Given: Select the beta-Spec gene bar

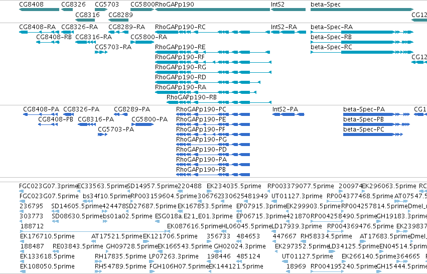Looking at the screenshot, I should coord(362,10).
